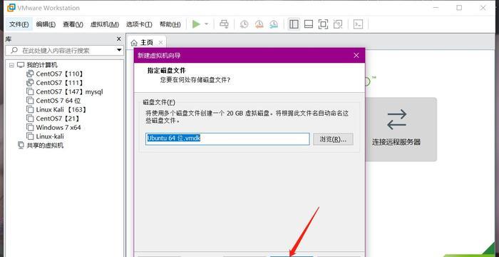This screenshot has width=499, height=257.
Task: Click the green power-on play icon
Action: [196, 24]
